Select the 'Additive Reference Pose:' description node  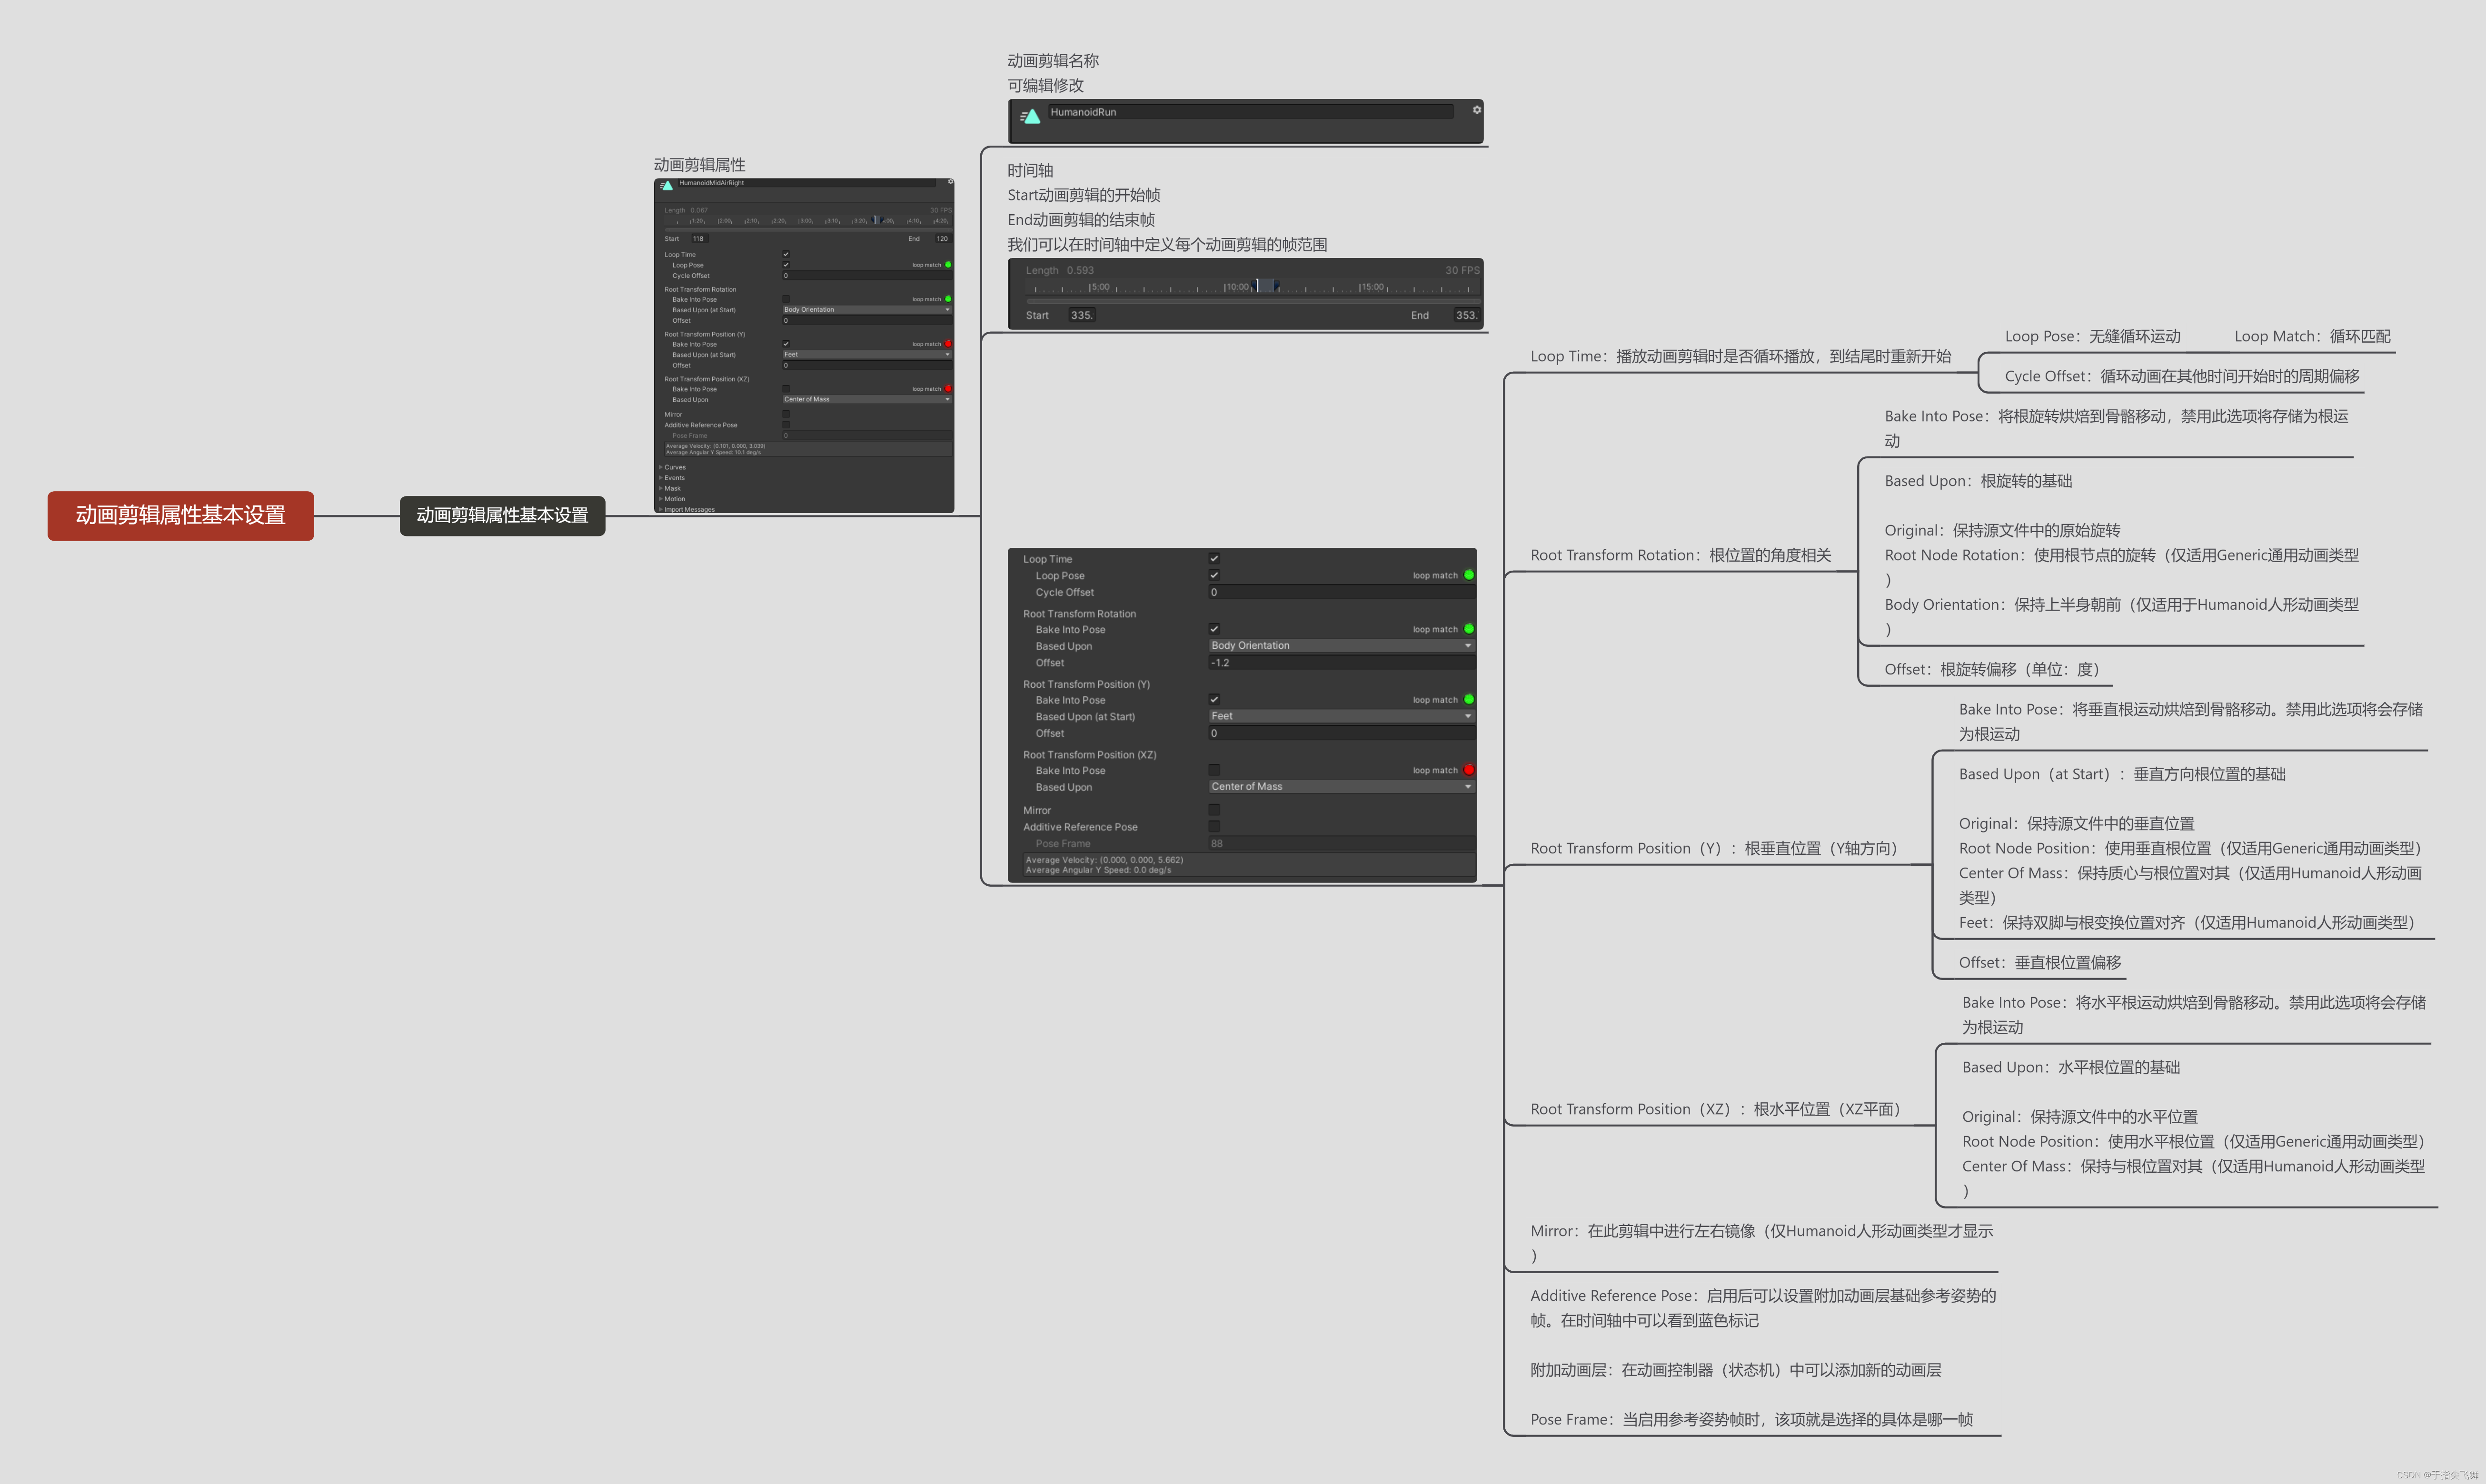(x=1763, y=1308)
